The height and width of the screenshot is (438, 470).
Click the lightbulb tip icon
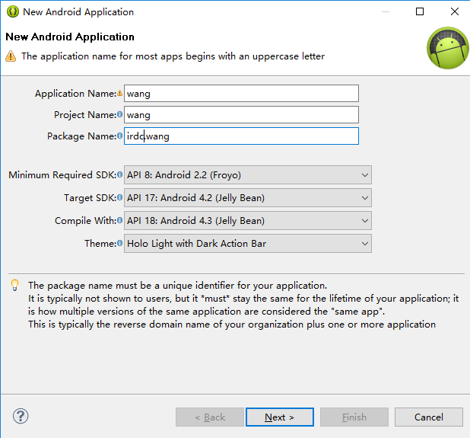(15, 285)
